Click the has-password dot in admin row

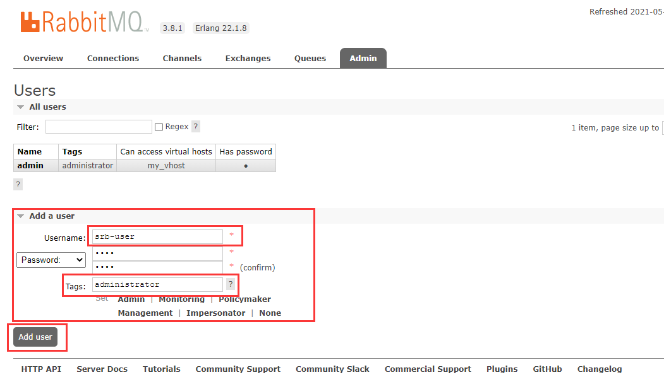[x=246, y=166]
